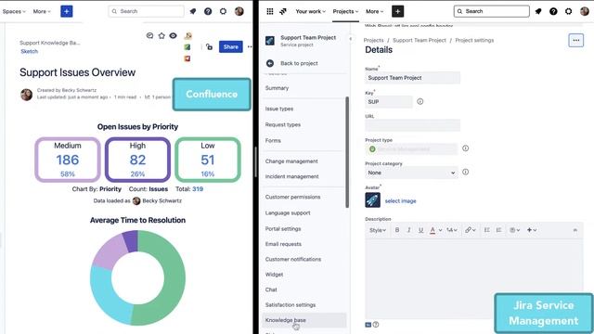Click the Total 319 link
Image resolution: width=594 pixels, height=334 pixels.
198,189
